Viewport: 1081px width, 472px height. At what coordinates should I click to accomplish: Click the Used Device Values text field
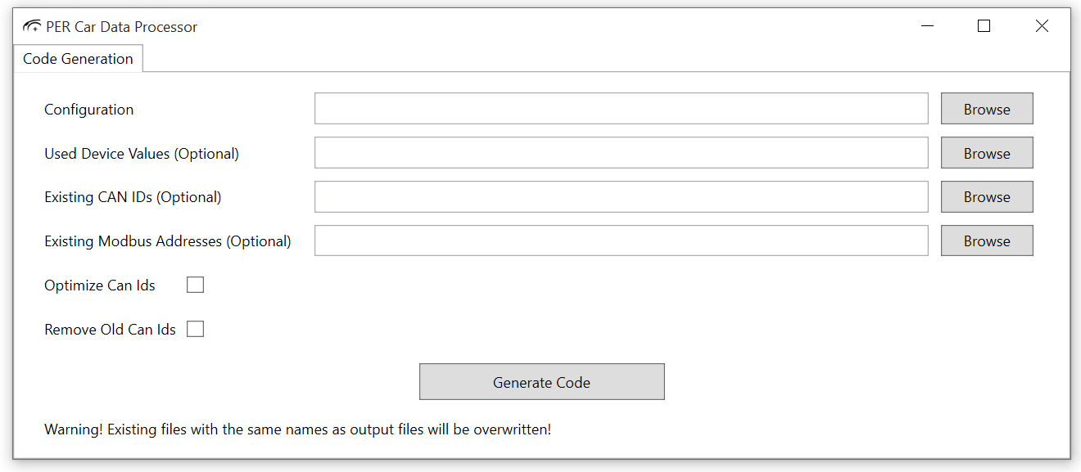pos(621,153)
